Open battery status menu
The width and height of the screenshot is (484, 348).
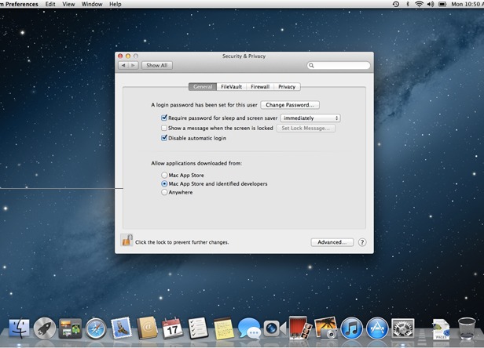click(x=442, y=4)
